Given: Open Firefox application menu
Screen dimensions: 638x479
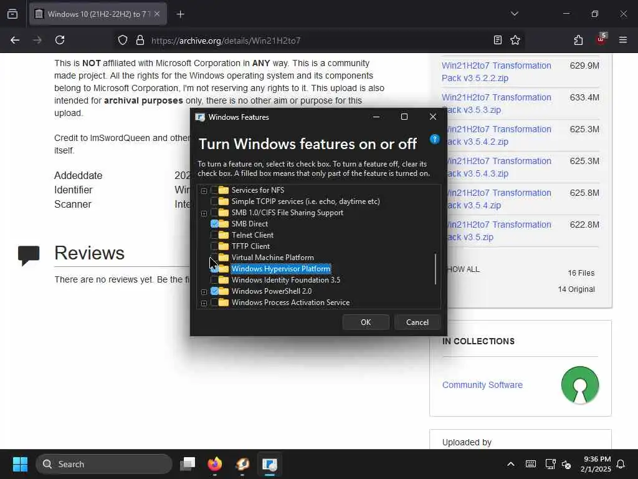Looking at the screenshot, I should [x=623, y=40].
